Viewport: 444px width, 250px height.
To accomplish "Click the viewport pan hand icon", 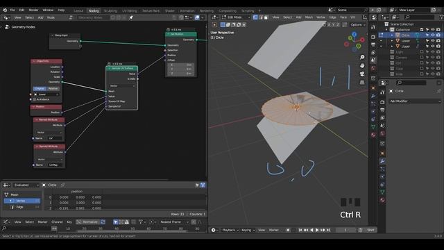I will pos(362,66).
